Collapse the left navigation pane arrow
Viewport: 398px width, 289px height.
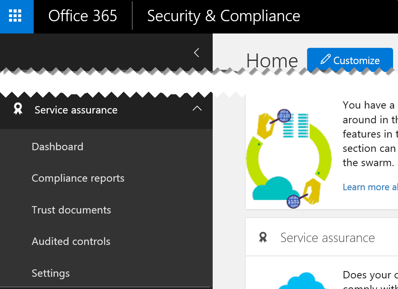point(196,53)
